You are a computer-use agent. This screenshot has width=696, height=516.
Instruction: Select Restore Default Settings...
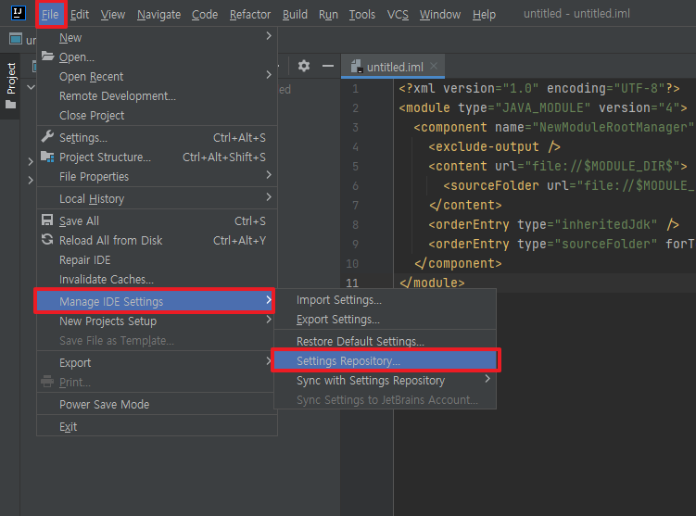coord(385,342)
